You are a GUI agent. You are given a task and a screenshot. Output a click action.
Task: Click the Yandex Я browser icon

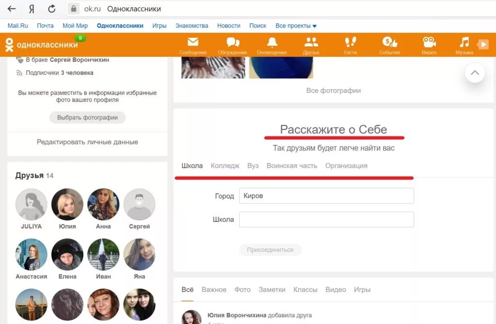point(31,9)
